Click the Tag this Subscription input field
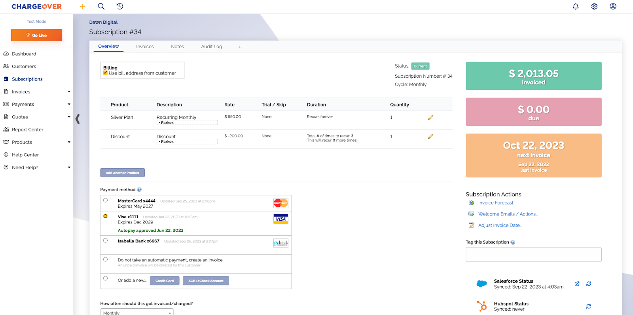The width and height of the screenshot is (633, 315). pos(534,255)
